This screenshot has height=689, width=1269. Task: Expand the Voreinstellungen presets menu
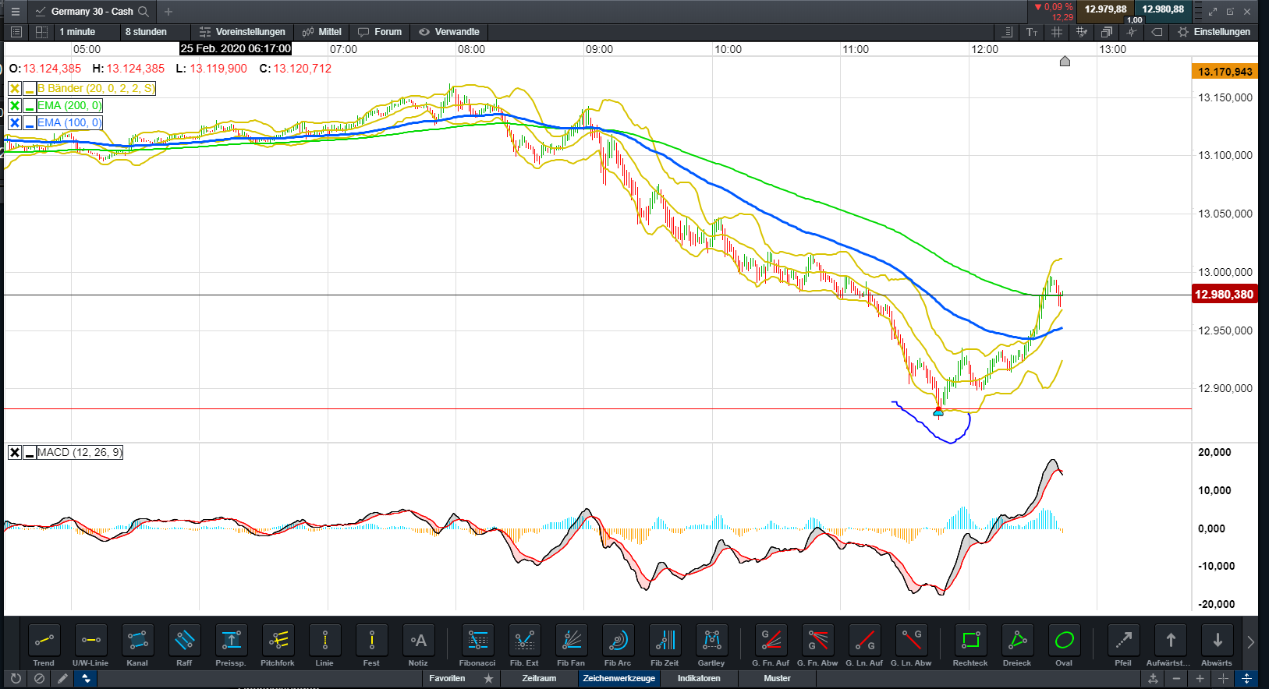coord(243,32)
